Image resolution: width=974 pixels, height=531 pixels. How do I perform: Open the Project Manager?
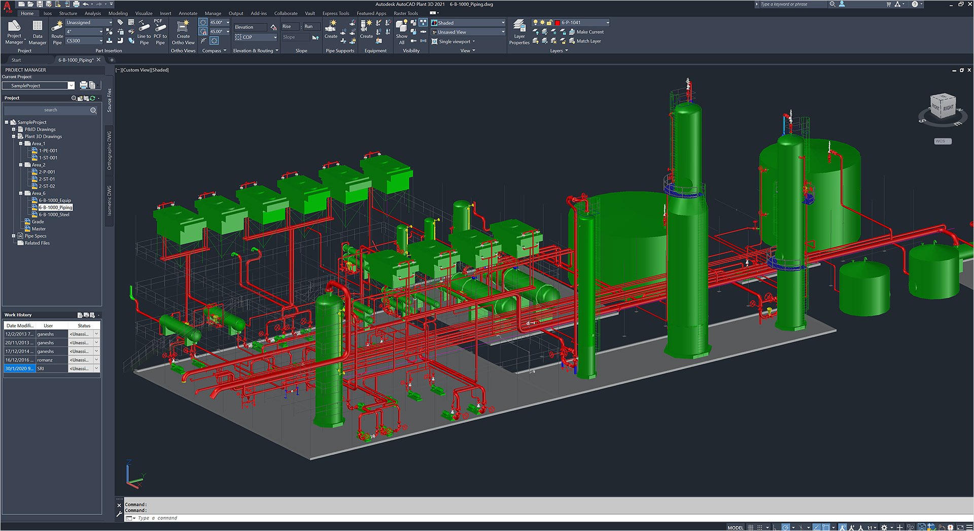tap(14, 31)
